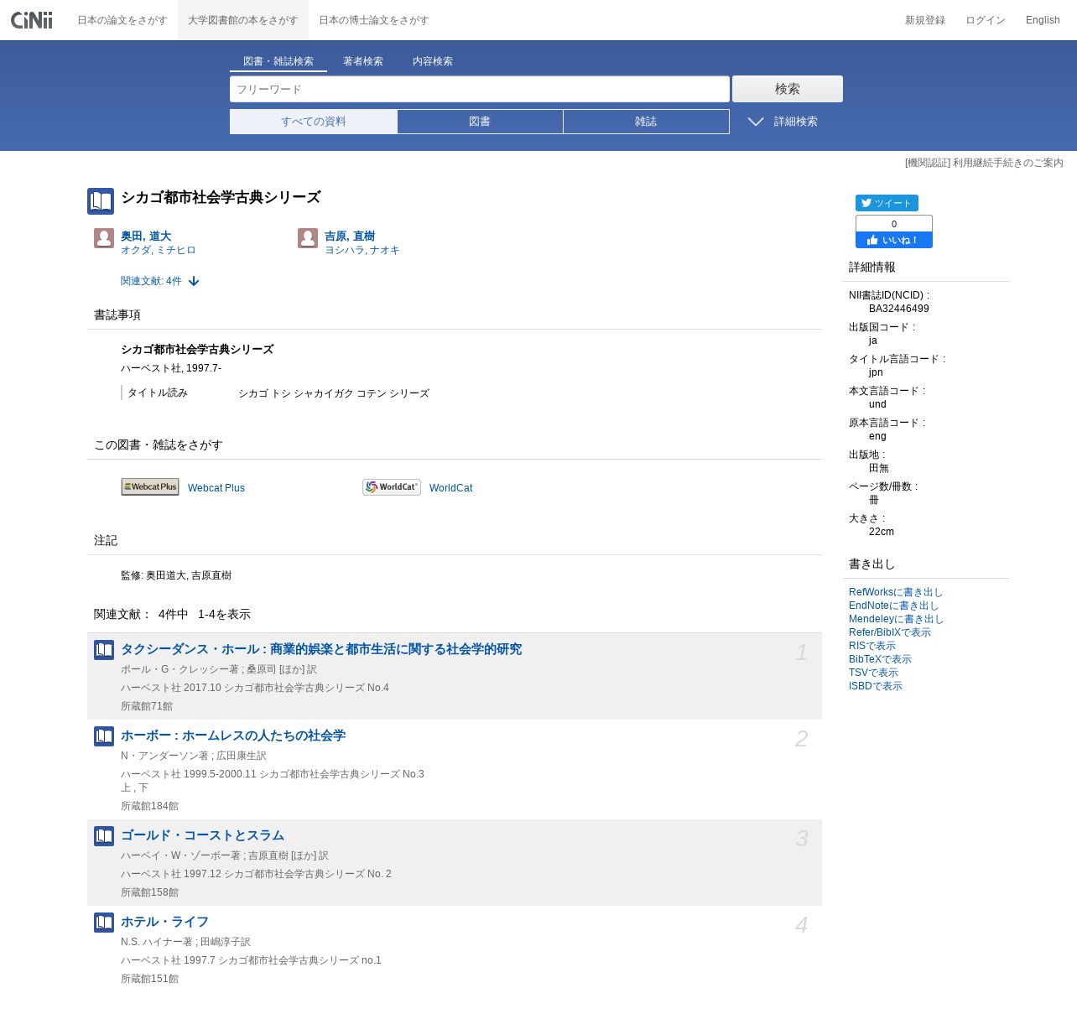Open 日本の論文をさがす tab
The image size is (1077, 1019).
[122, 20]
